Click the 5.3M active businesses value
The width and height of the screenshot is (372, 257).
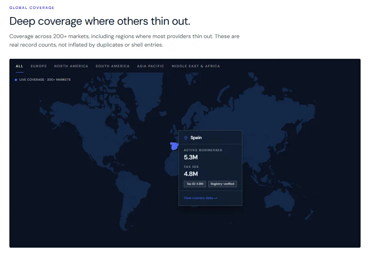(191, 157)
